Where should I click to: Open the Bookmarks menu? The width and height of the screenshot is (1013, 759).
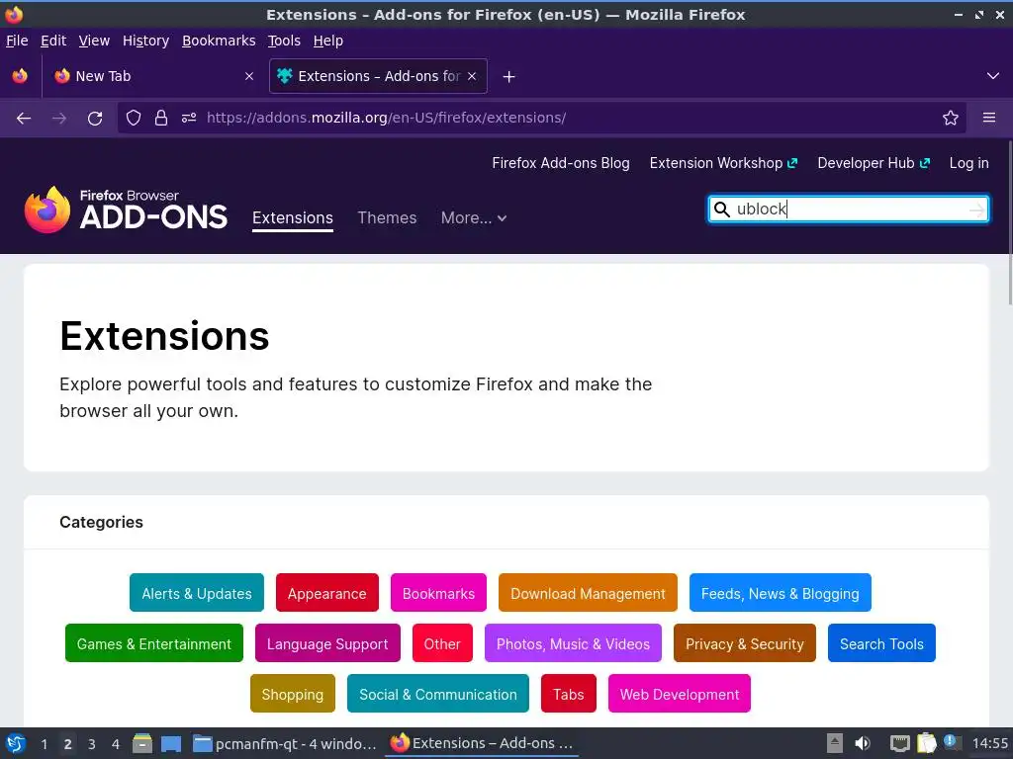click(219, 41)
